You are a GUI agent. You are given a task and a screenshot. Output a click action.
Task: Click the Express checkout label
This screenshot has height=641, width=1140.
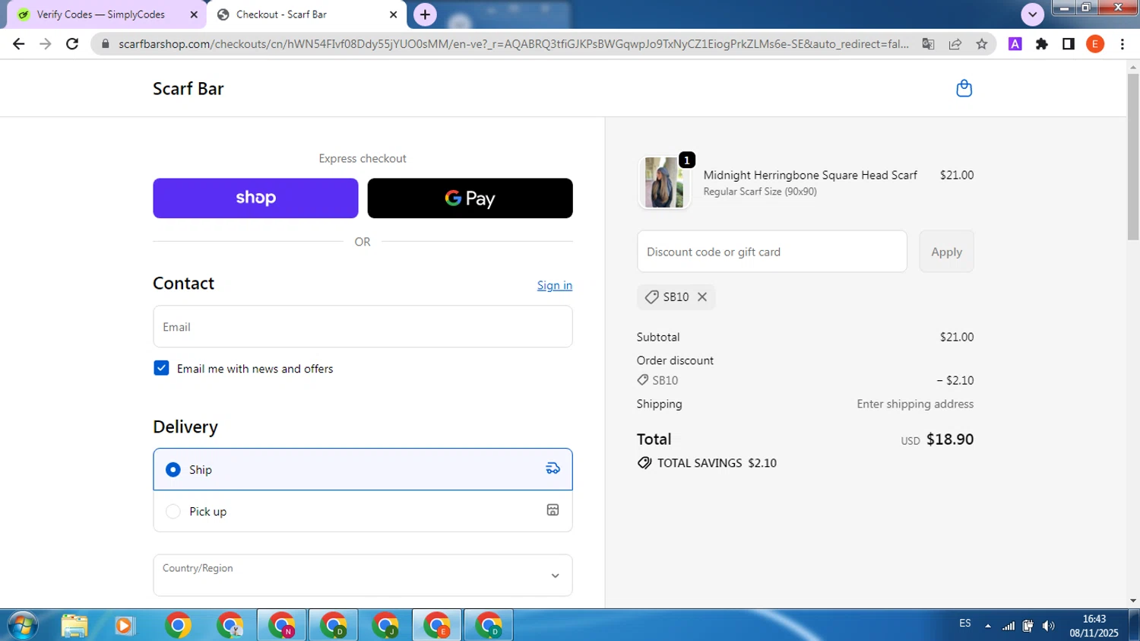click(363, 158)
